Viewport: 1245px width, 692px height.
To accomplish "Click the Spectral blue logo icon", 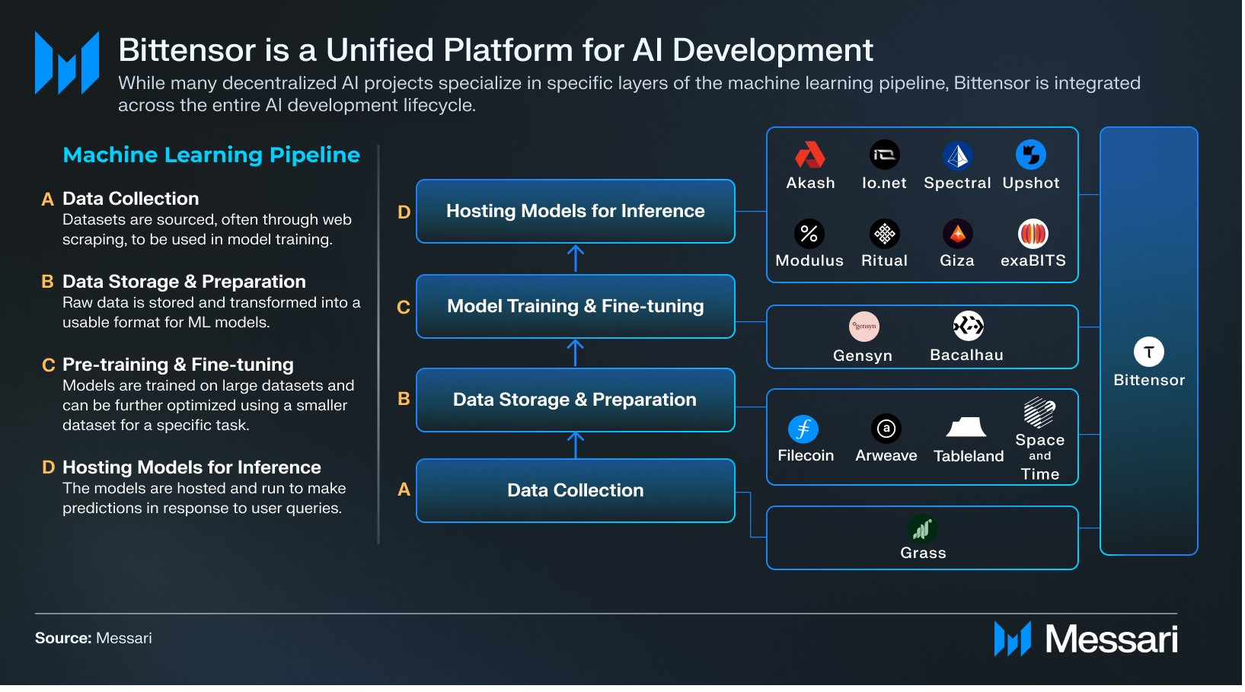I will (959, 156).
